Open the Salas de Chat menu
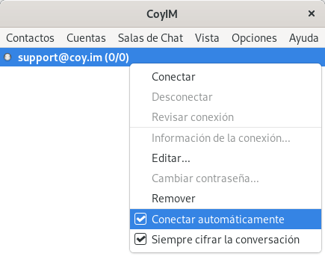Viewport: 325px width, 280px height. click(x=150, y=38)
